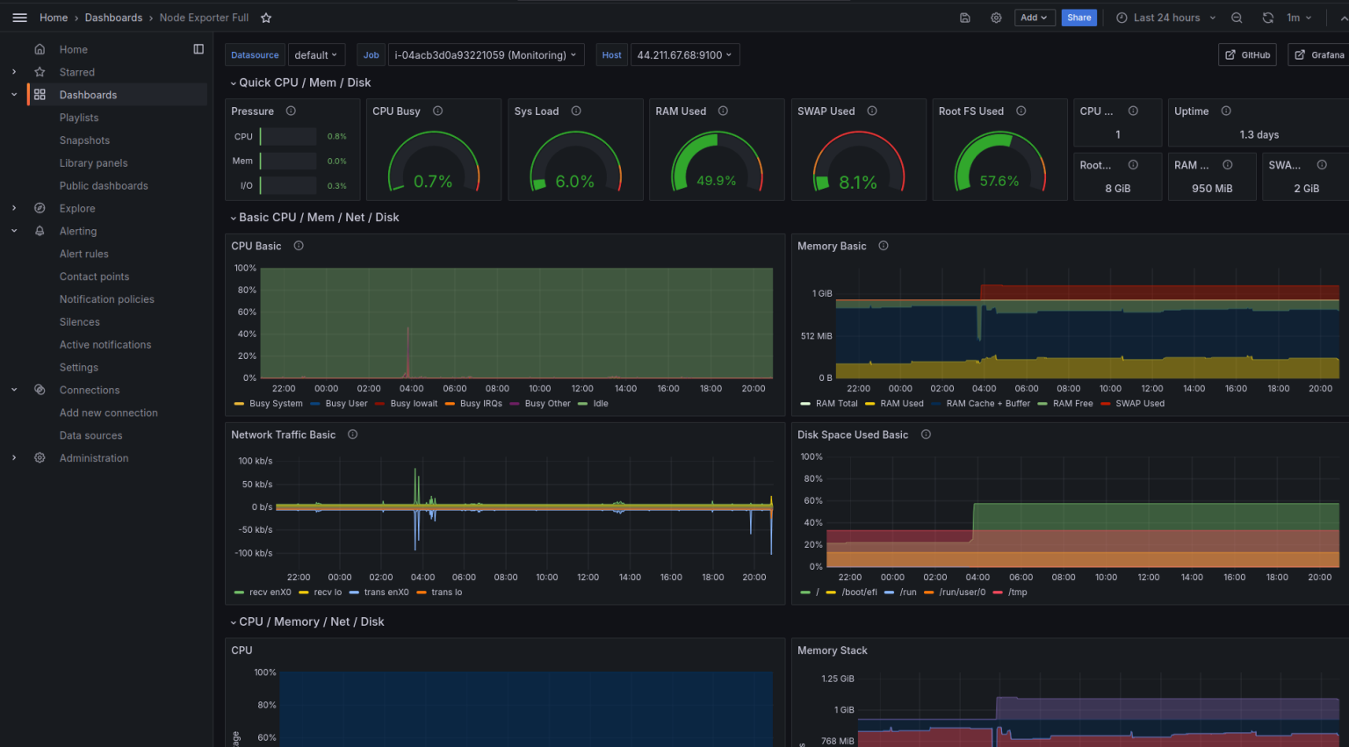Open the Last 24 hours time picker

(x=1165, y=18)
